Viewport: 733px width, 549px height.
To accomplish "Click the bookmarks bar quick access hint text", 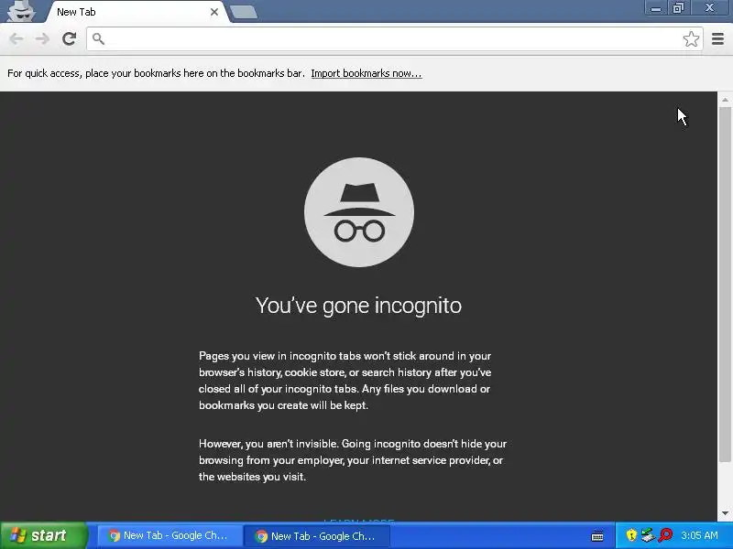I will pos(156,73).
